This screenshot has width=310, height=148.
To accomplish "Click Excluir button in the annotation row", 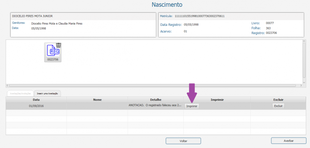I will pyautogui.click(x=278, y=106).
